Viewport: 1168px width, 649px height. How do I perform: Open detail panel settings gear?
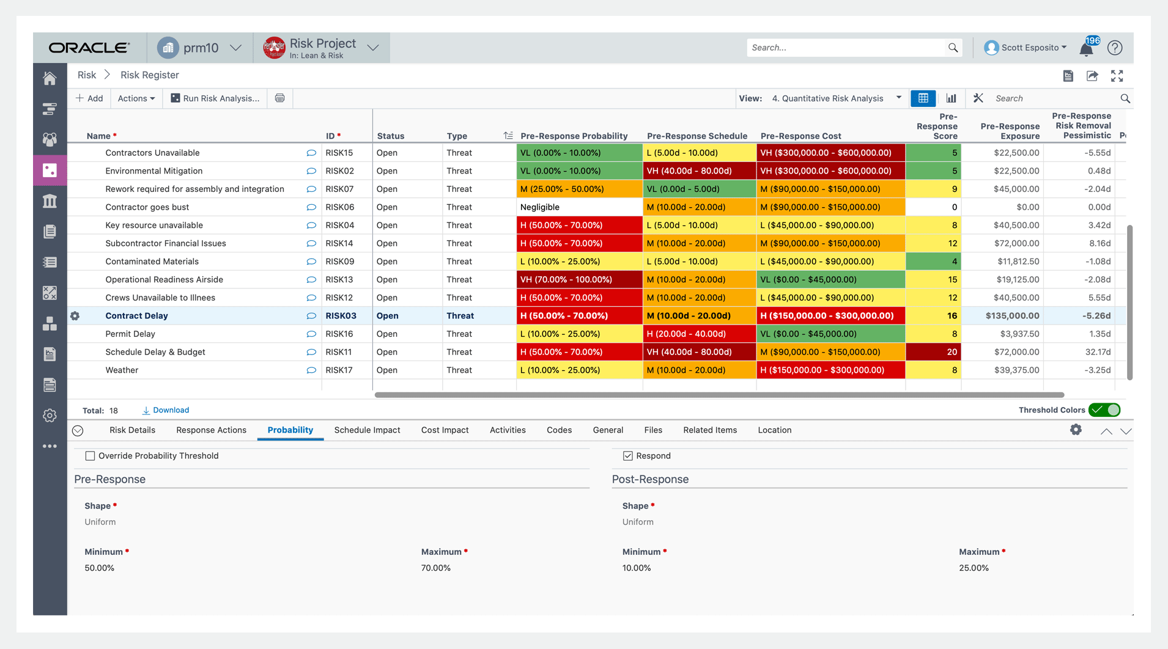(1076, 430)
